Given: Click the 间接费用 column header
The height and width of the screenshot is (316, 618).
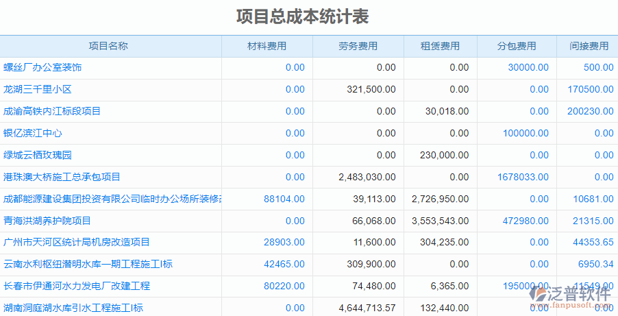Looking at the screenshot, I should 589,46.
